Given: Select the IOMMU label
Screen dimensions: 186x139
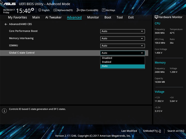Looking at the screenshot, I should click(13, 46).
